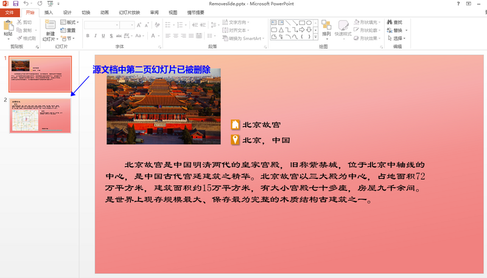This screenshot has width=487, height=278.
Task: Click the 复制 (Copy) button
Action: (24, 30)
